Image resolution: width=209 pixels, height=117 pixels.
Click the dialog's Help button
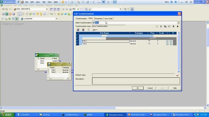175,88
